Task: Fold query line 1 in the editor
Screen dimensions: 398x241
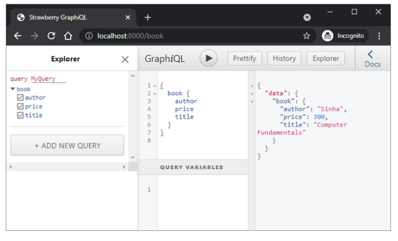Action: pyautogui.click(x=154, y=86)
